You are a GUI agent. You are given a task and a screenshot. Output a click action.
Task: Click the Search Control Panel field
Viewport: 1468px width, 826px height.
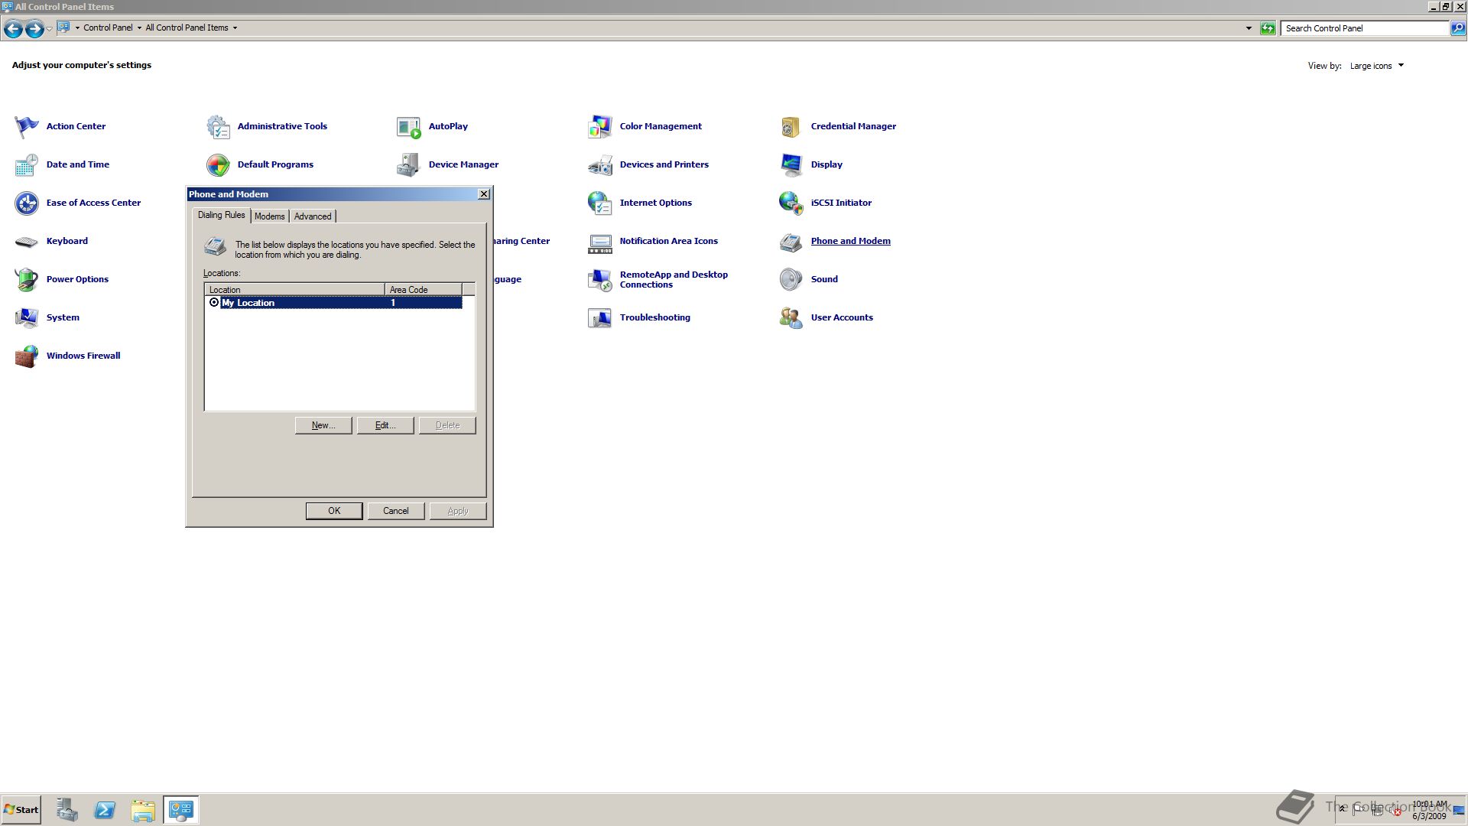pos(1364,28)
